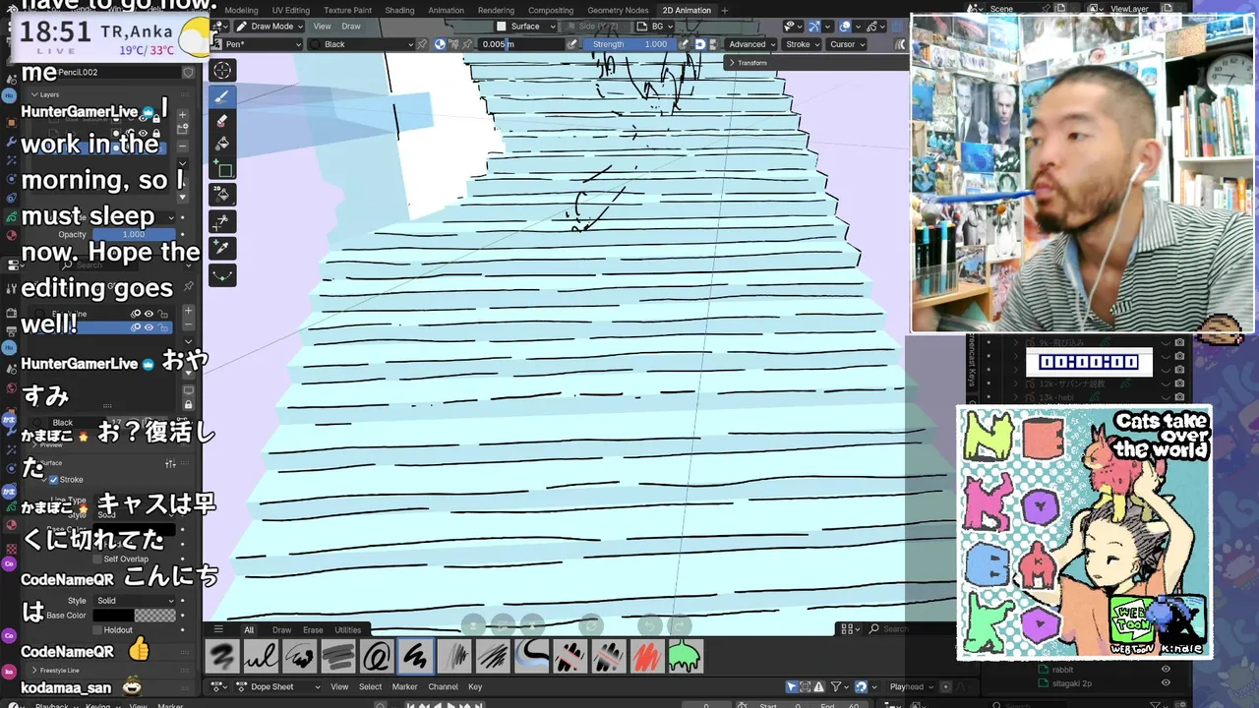
Task: Select the Erase tool in toolbar
Action: click(x=222, y=121)
